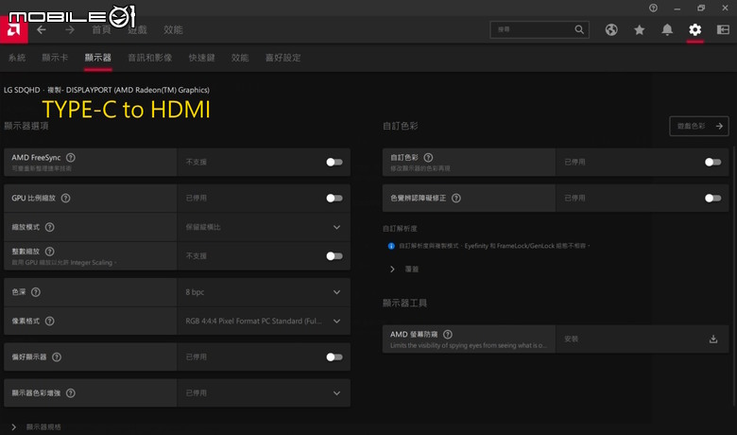This screenshot has width=737, height=435.
Task: Switch to the 顯示卡 settings tab
Action: 55,58
